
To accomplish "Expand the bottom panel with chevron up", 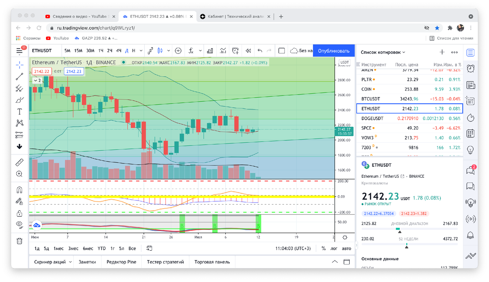I will pos(335,262).
